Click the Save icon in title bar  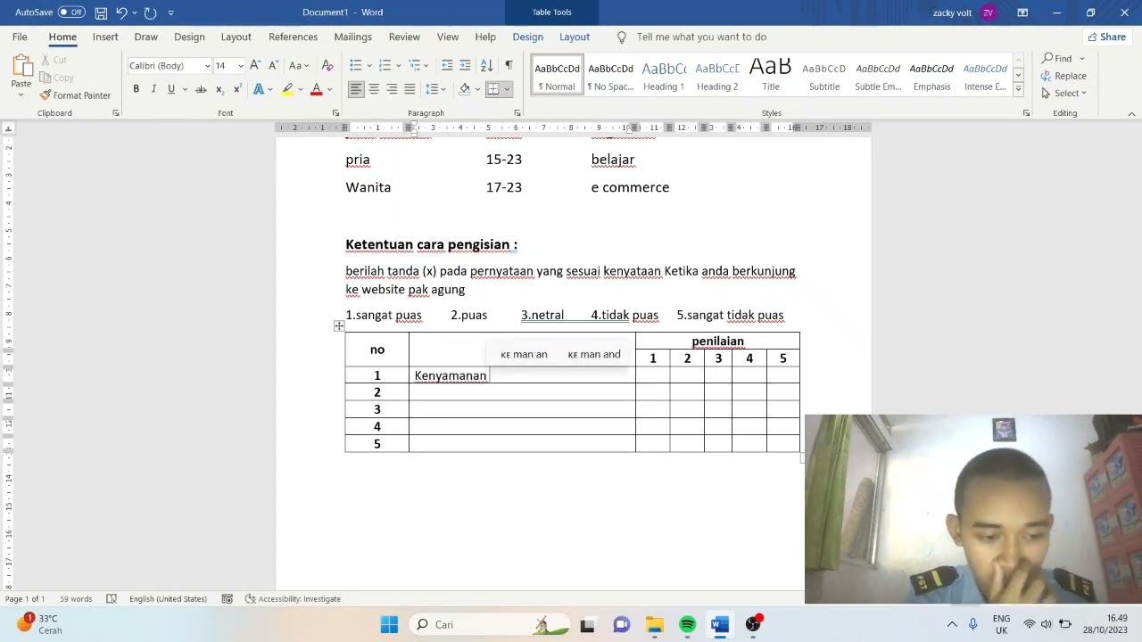click(101, 12)
